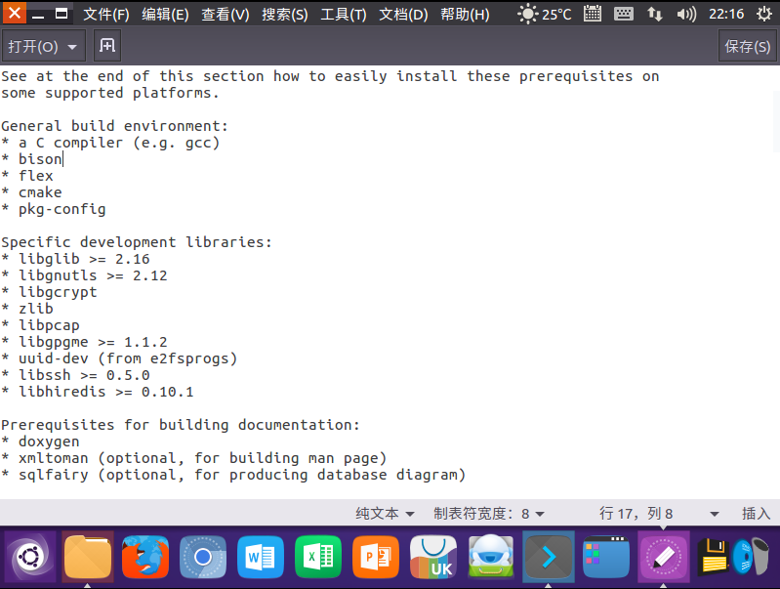
Task: Click the 'zlib' line
Action: pos(27,309)
